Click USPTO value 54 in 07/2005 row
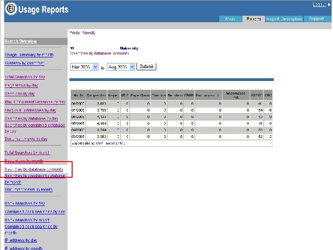Screen dimensions: 333x250 coord(257,110)
